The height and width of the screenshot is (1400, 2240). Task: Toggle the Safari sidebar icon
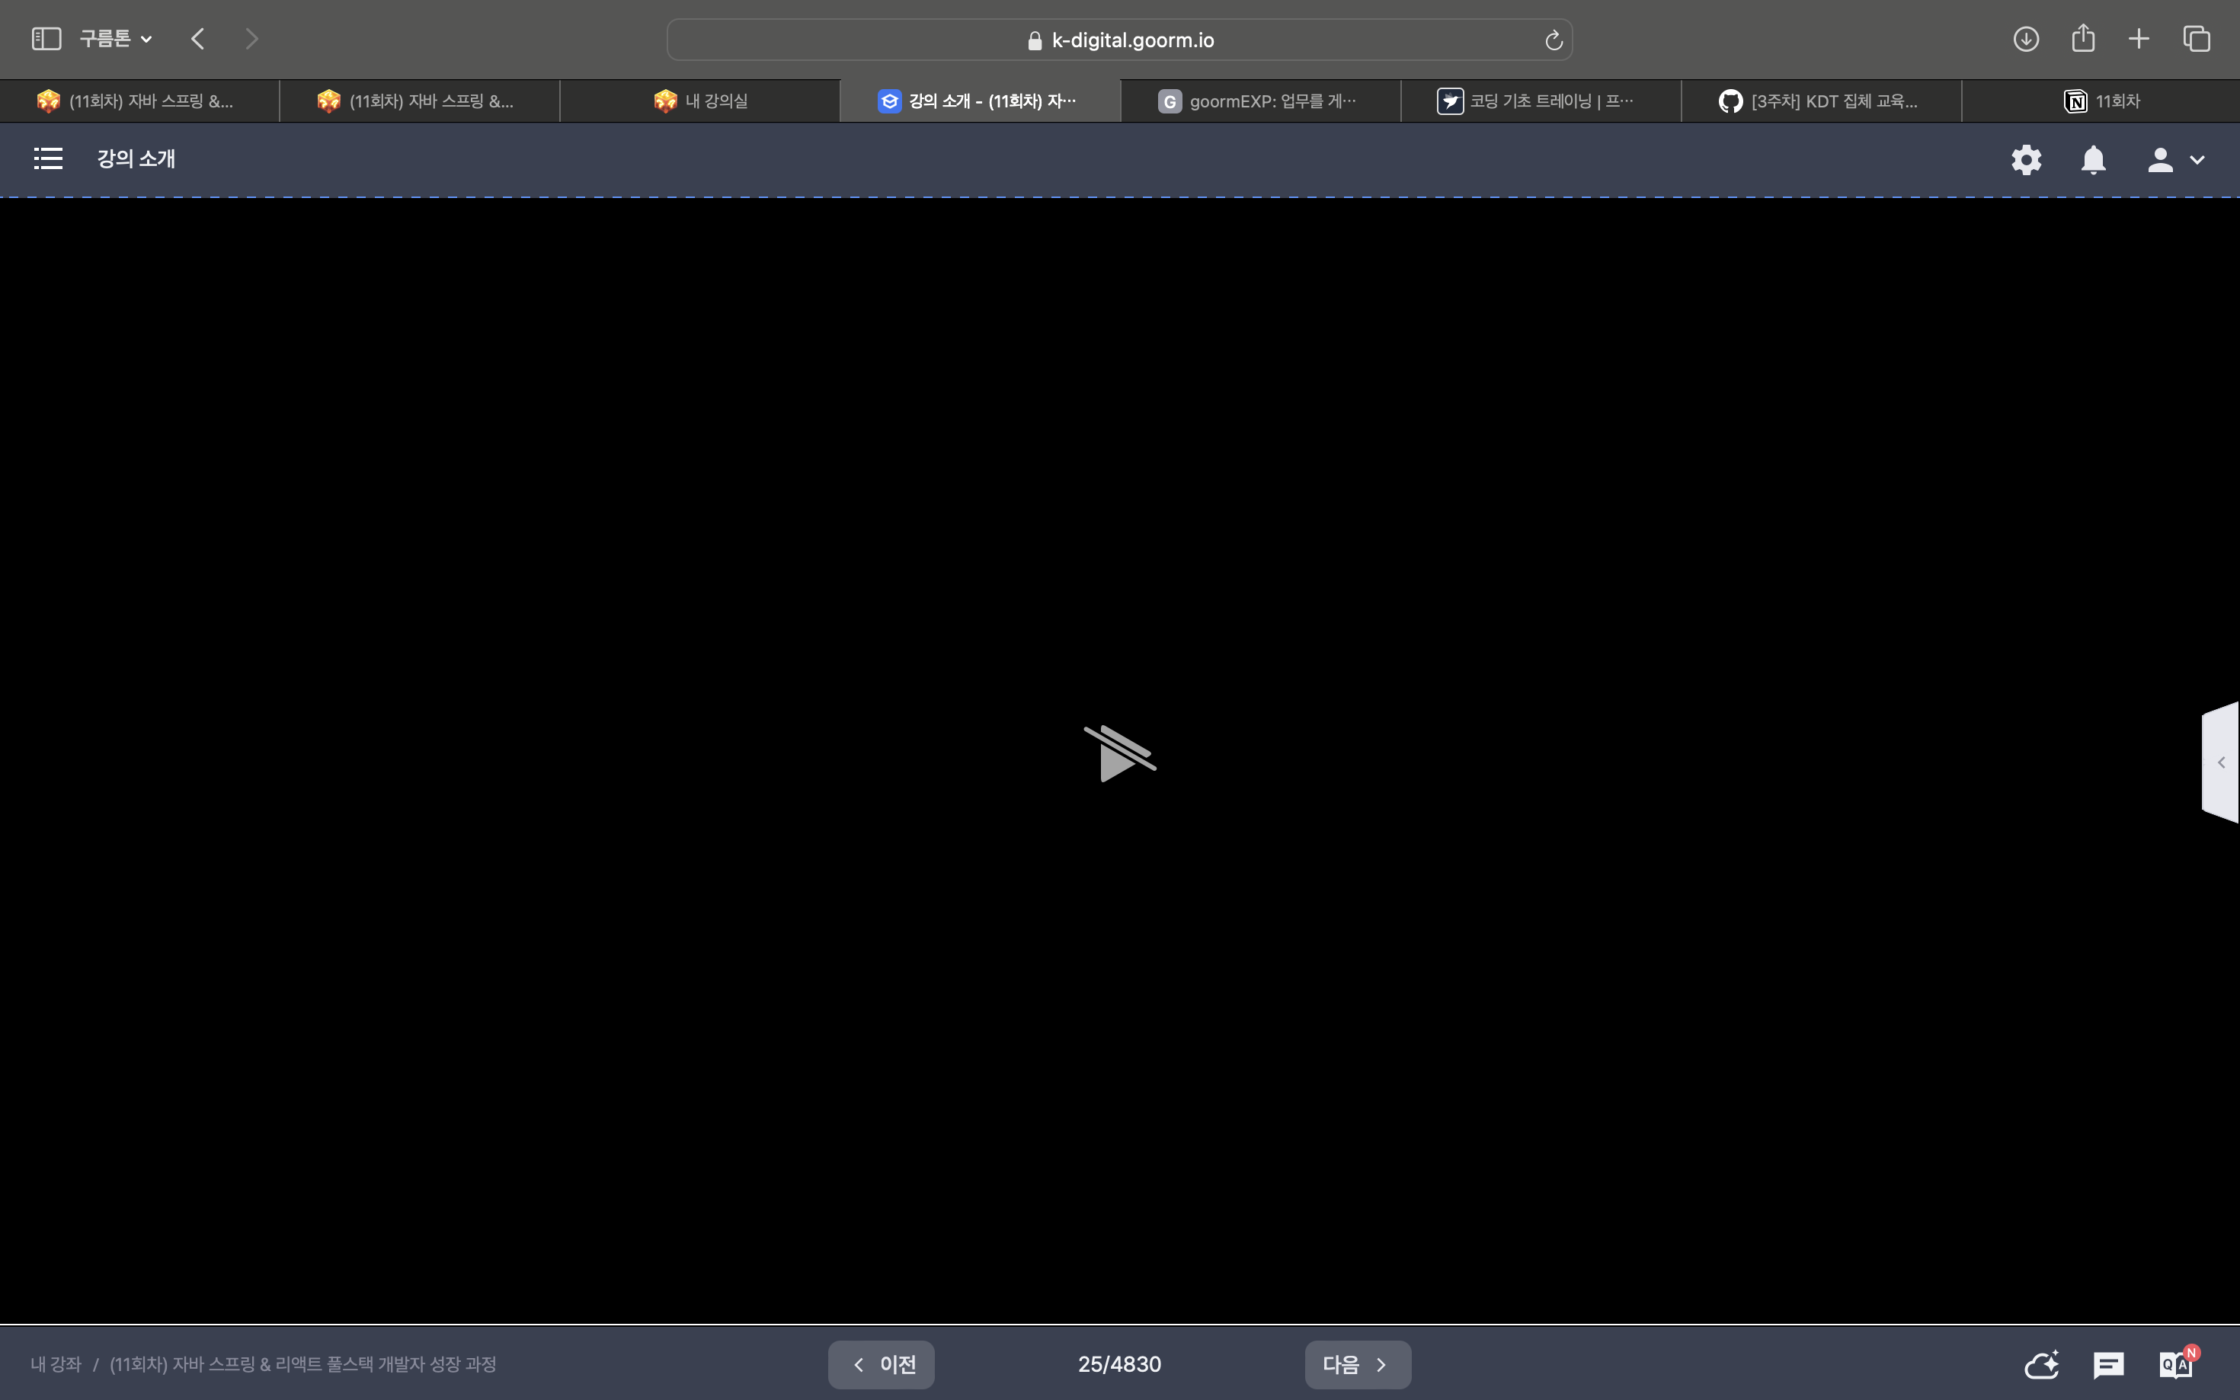tap(46, 39)
